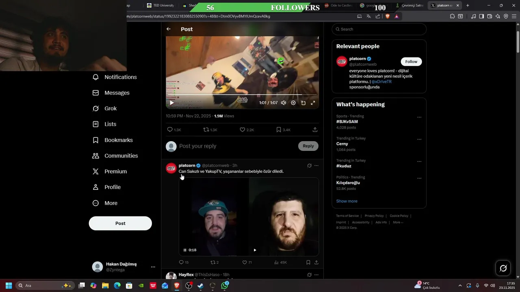Click Show more under What's happening

click(347, 201)
